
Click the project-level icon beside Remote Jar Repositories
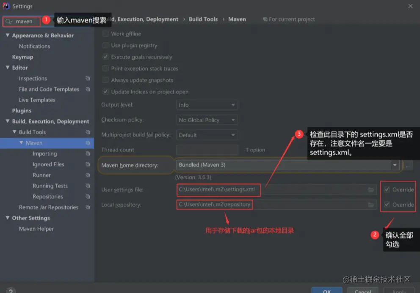click(x=88, y=207)
